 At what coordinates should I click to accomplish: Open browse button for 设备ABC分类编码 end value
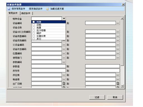point(118,32)
